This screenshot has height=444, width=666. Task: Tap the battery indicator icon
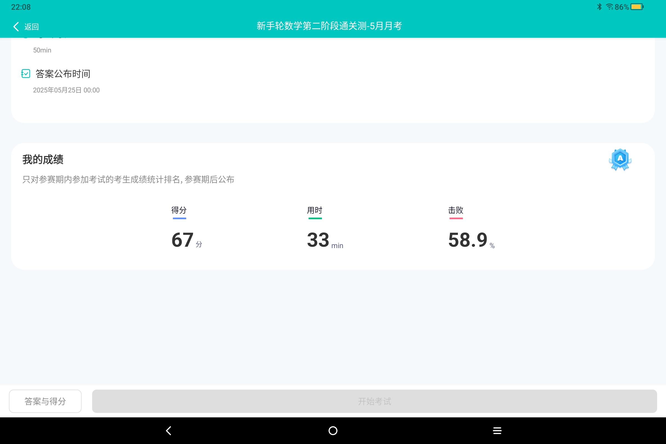point(637,7)
